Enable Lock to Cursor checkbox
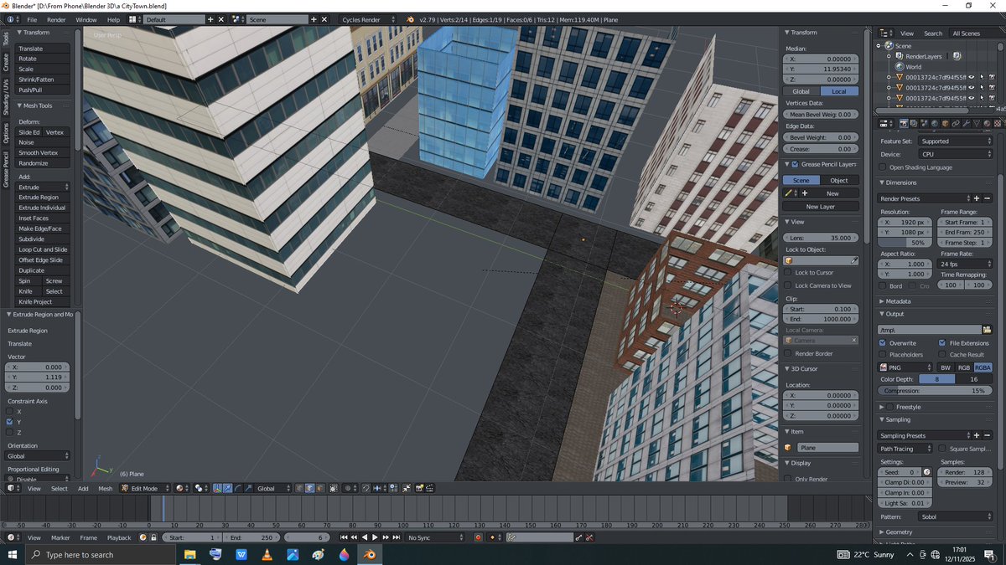This screenshot has height=565, width=1006. (788, 273)
